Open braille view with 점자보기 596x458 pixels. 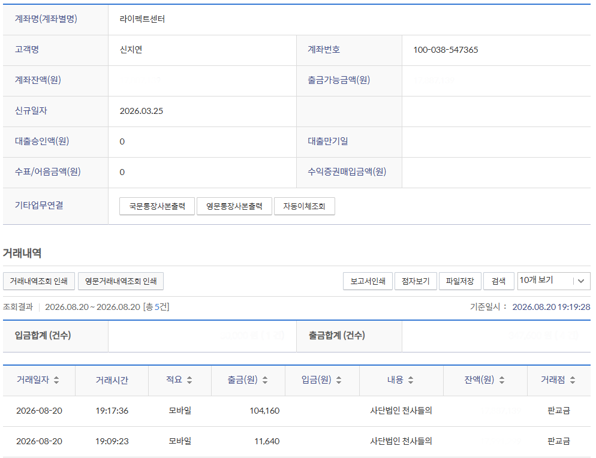(416, 281)
